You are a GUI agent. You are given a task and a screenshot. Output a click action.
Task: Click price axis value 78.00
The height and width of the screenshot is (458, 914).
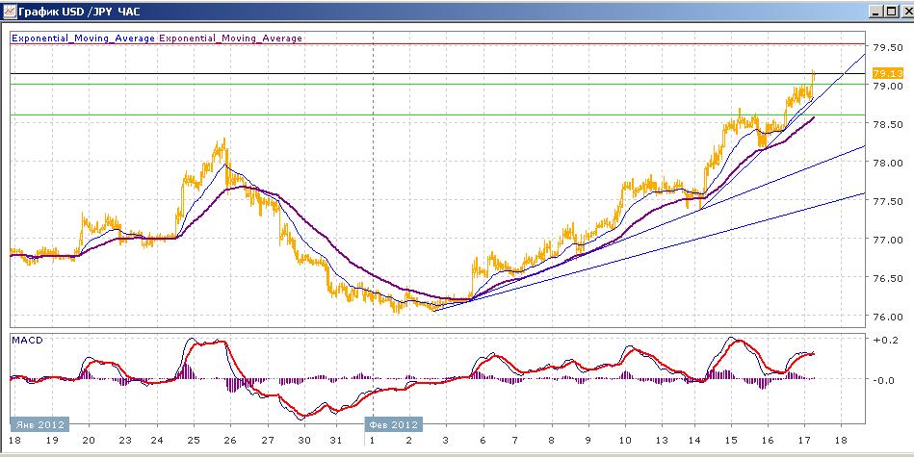click(887, 163)
